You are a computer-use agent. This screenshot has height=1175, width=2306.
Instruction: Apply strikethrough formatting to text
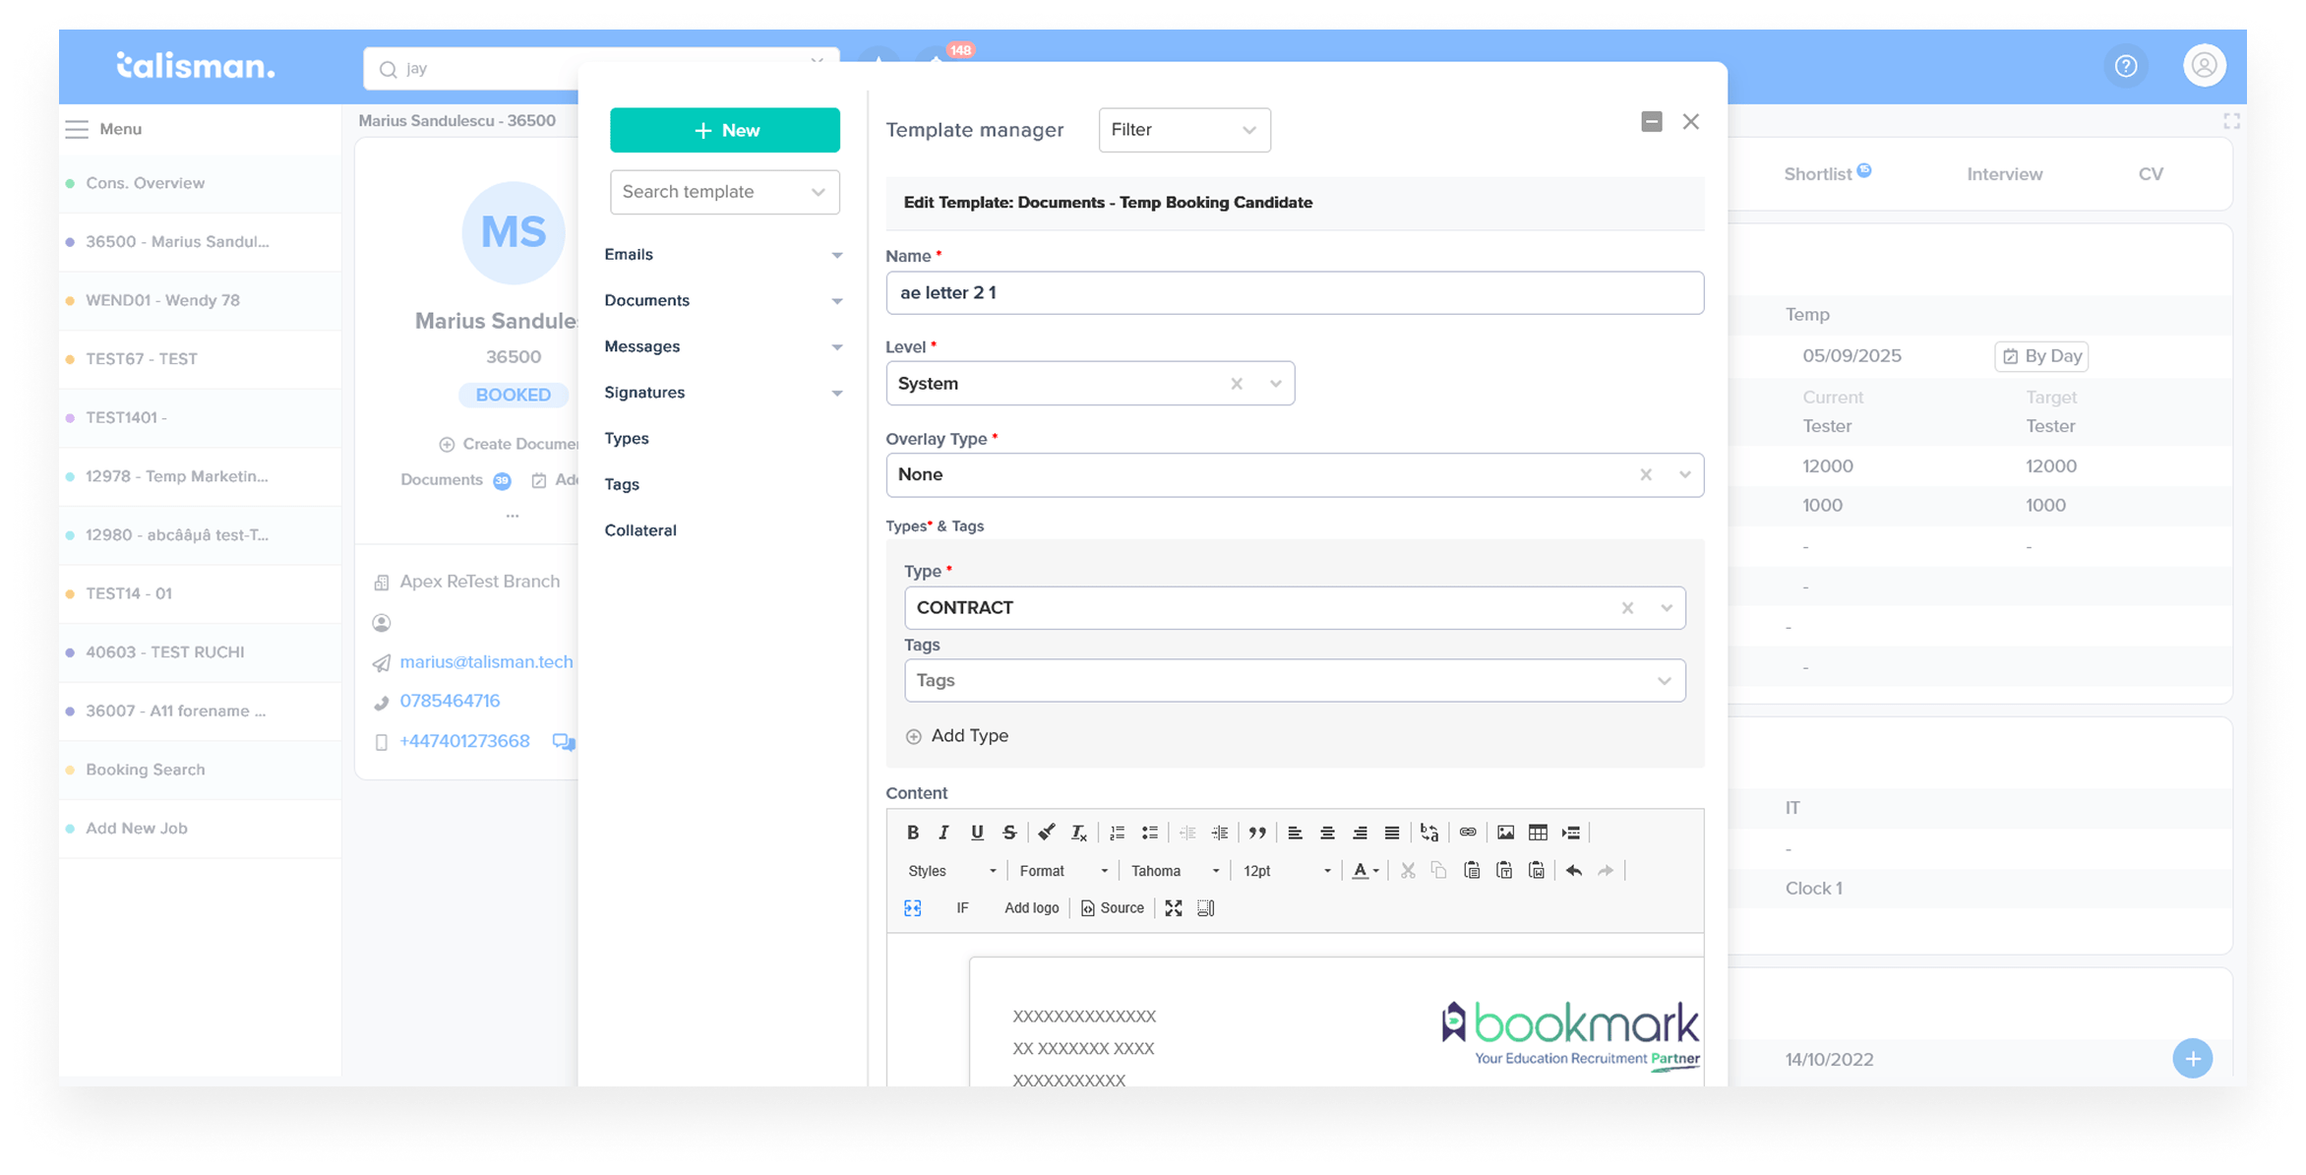click(x=1009, y=833)
